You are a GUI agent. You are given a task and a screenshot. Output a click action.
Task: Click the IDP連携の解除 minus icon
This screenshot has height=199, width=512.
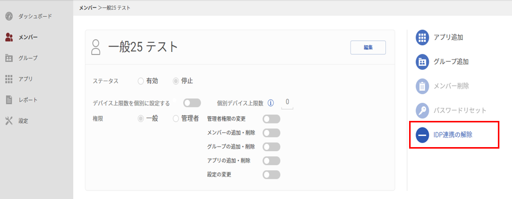point(422,136)
